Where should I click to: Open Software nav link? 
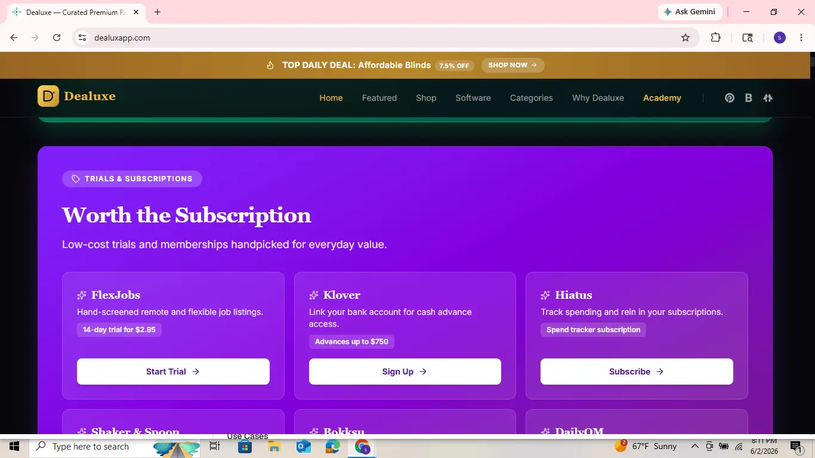click(x=473, y=98)
